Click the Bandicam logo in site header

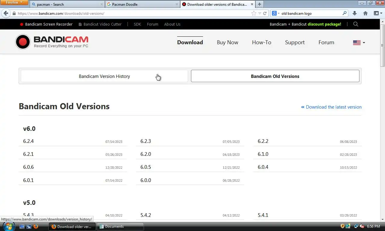click(52, 42)
